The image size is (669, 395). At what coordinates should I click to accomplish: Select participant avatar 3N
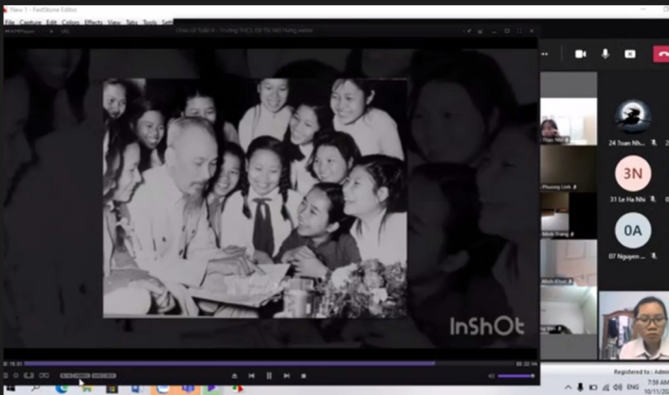633,173
